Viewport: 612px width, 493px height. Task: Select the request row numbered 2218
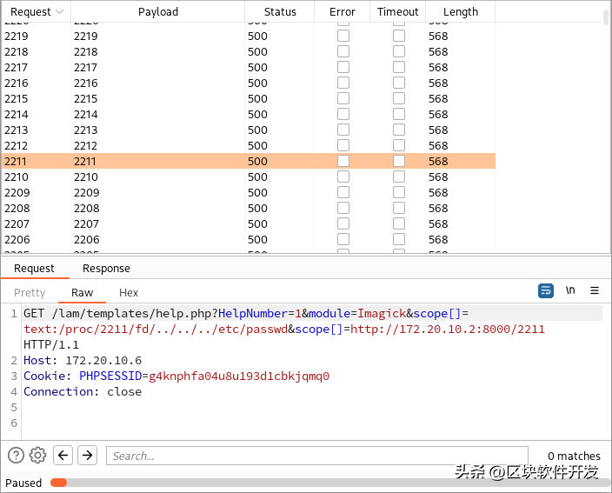(x=249, y=51)
